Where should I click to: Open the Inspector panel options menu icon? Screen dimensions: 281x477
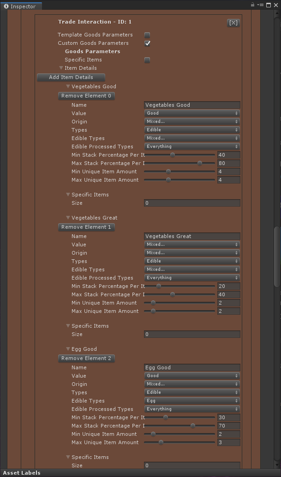(260, 5)
